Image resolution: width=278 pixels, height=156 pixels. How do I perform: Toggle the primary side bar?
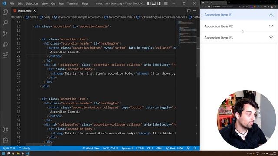click(149, 3)
